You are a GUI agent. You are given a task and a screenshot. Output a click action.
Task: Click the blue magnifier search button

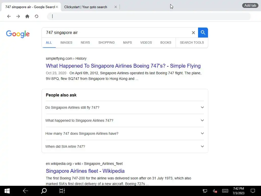pyautogui.click(x=203, y=32)
